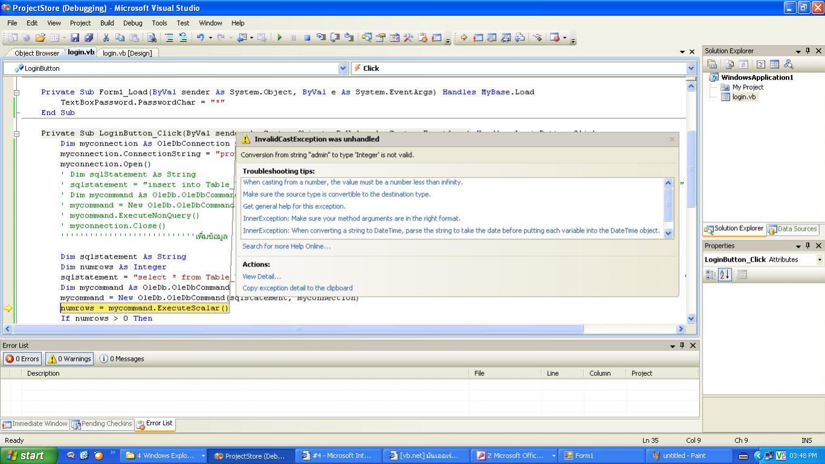
Task: Click the Step Over toolbar icon
Action: click(x=335, y=37)
